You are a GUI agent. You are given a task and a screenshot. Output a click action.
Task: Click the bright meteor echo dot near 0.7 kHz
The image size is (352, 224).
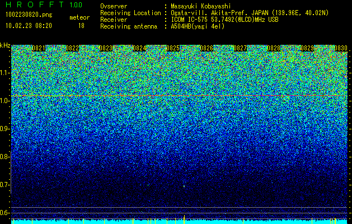click(x=184, y=186)
